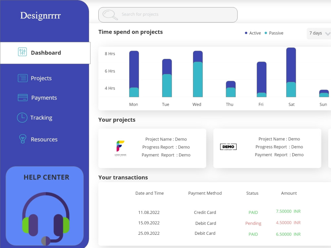Select the Sun bar in chart
331x248 pixels.
[324, 94]
